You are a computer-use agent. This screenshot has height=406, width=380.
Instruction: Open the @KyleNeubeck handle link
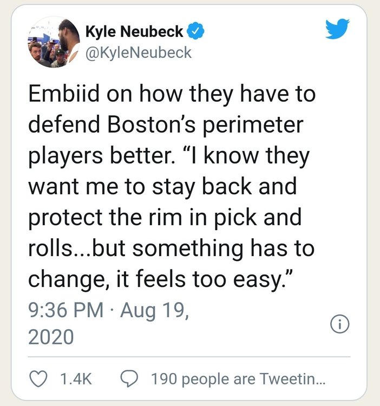139,52
